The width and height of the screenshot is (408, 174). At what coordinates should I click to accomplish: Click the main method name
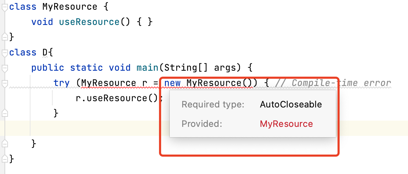click(x=148, y=68)
